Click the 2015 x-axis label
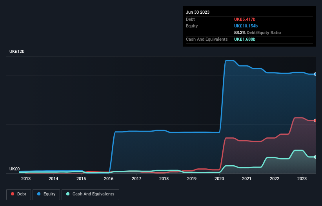The image size is (322, 206). tap(81, 179)
